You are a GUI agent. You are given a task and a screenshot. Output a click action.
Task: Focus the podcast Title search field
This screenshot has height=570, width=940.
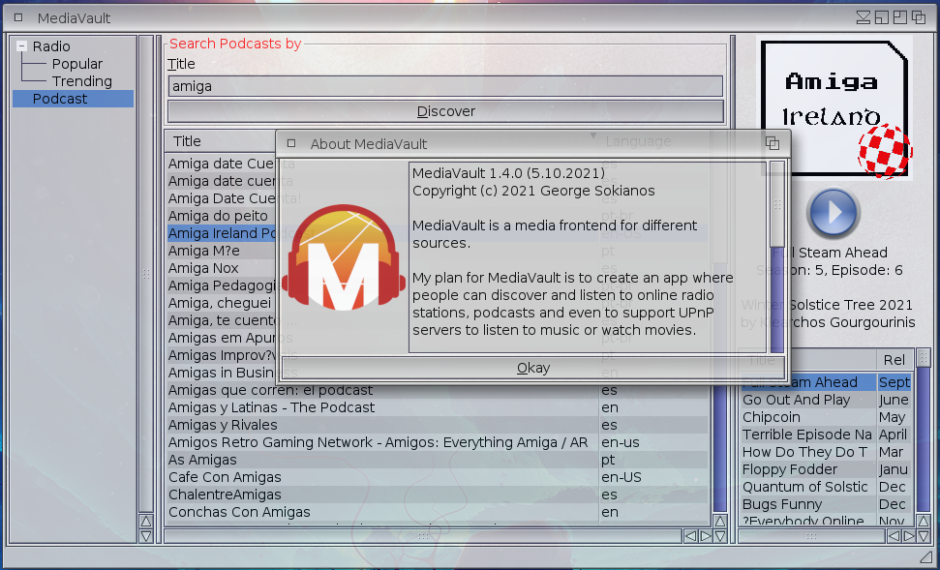(444, 86)
